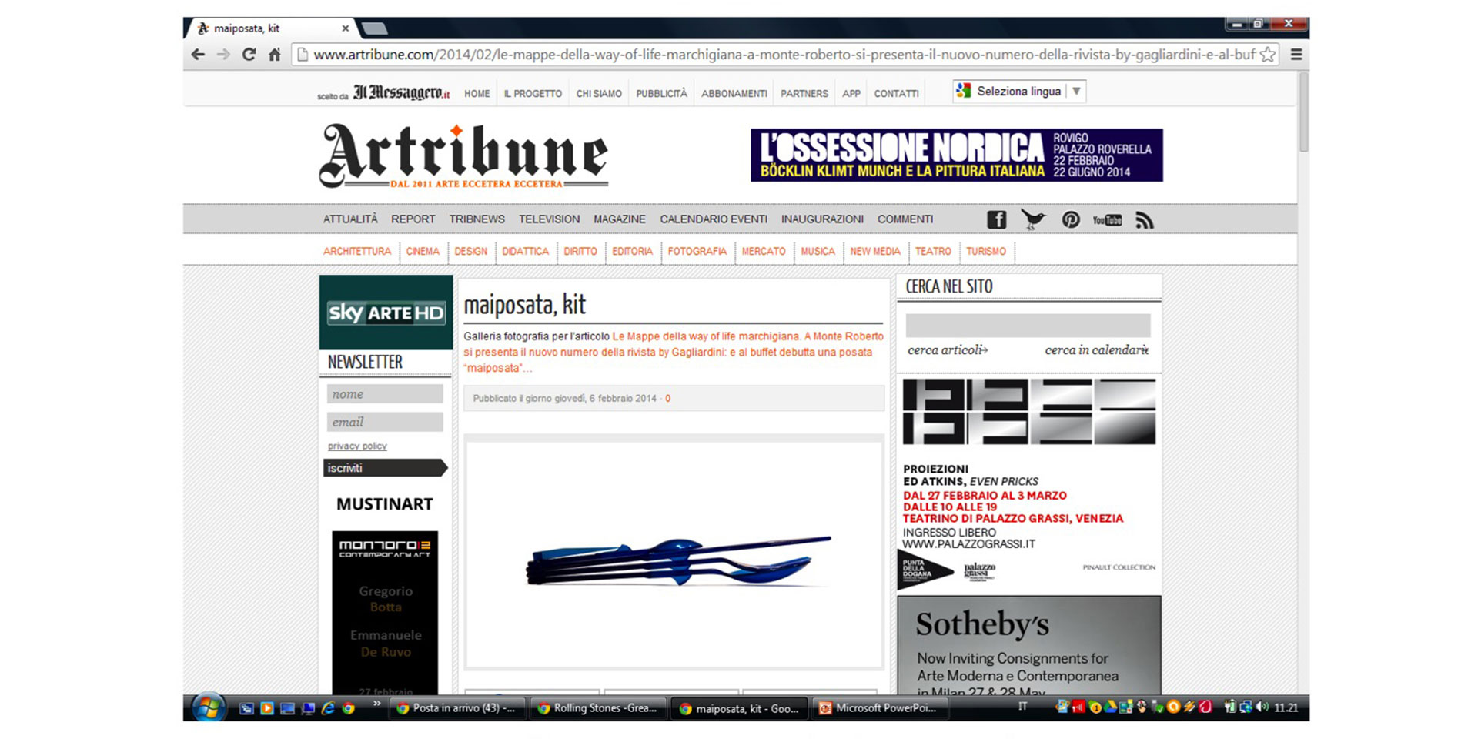
Task: Open the Seleziona lingua dropdown
Action: (1019, 91)
